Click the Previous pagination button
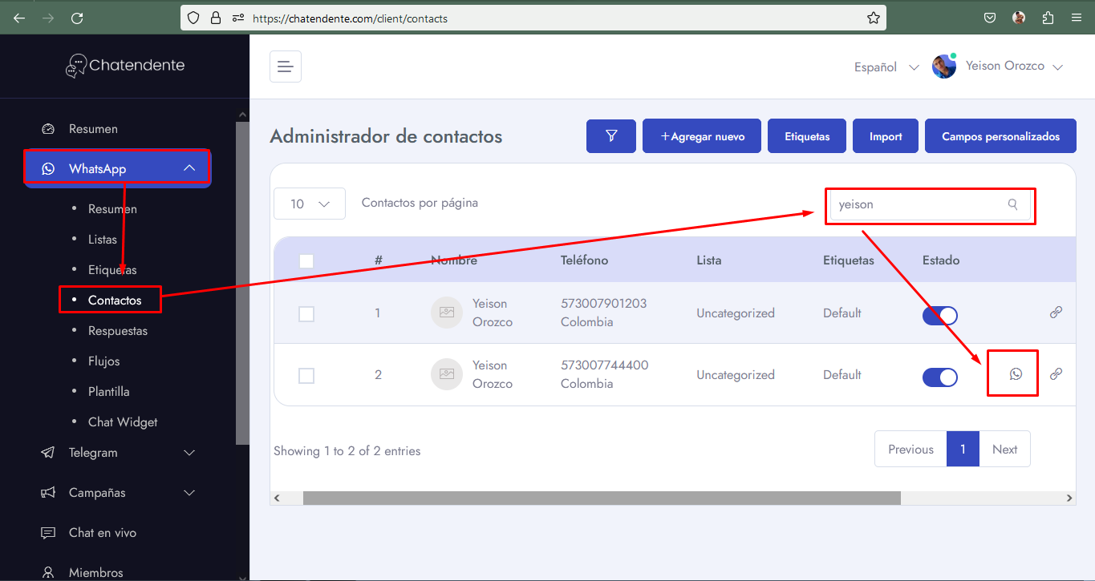Viewport: 1095px width, 581px height. point(910,450)
